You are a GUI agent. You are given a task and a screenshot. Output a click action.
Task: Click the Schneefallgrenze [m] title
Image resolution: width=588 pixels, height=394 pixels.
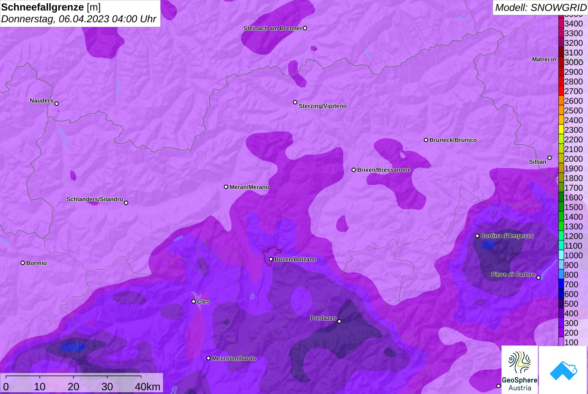51,7
